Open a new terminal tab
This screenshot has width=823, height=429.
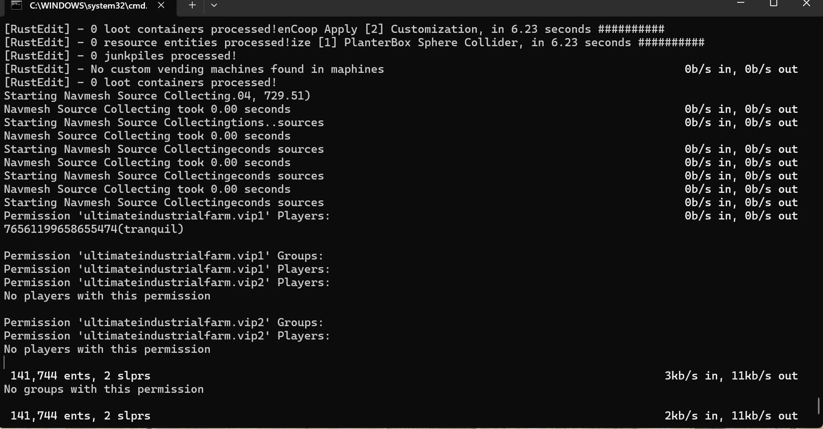point(192,5)
